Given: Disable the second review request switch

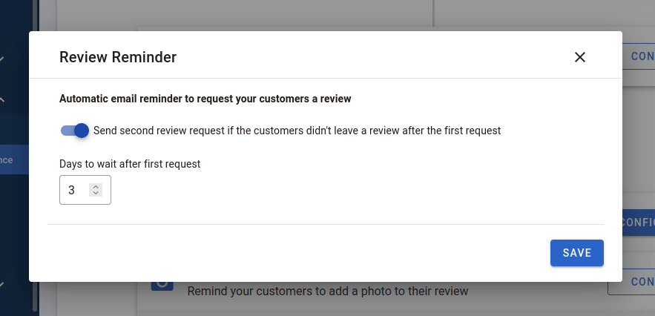Looking at the screenshot, I should [x=75, y=131].
